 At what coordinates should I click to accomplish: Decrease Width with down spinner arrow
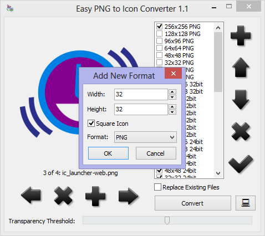[172, 97]
